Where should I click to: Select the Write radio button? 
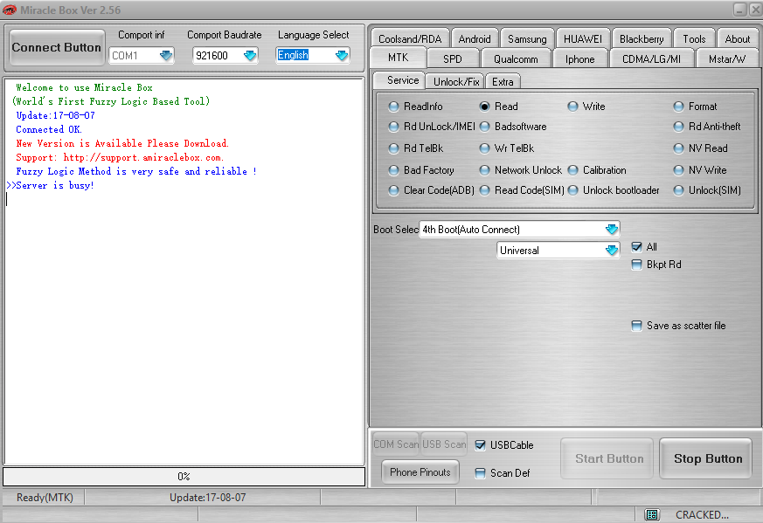[586, 106]
